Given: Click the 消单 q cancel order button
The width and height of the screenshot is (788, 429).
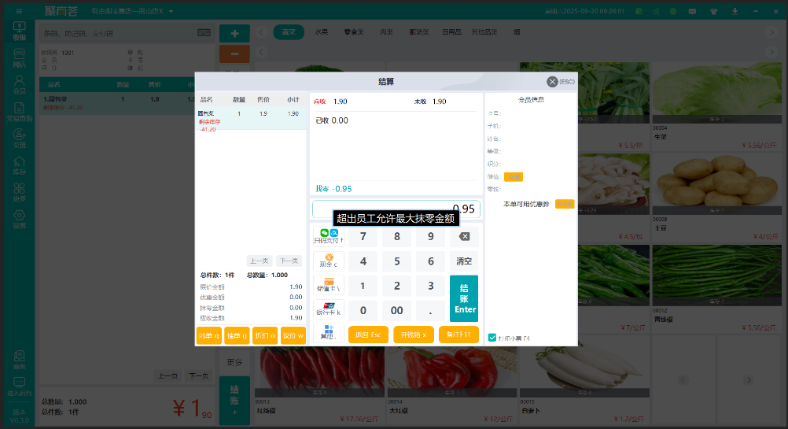Looking at the screenshot, I should (x=208, y=335).
